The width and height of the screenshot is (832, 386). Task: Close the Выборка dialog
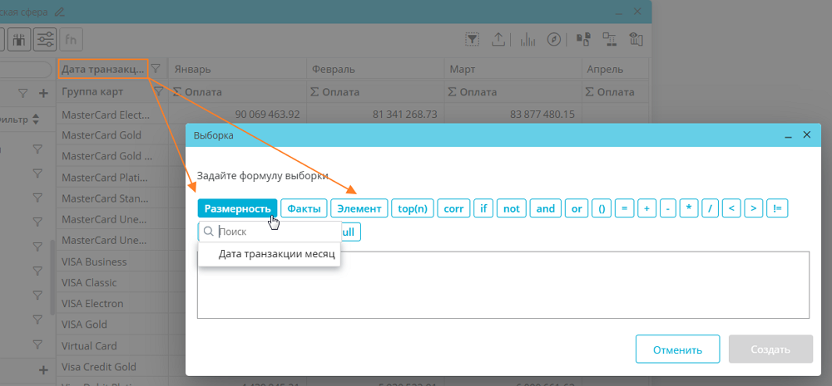[x=806, y=135]
